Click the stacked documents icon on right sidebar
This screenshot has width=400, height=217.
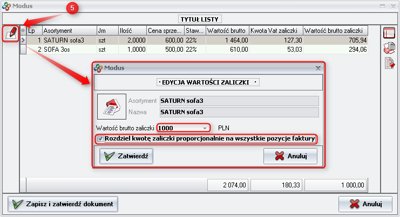[389, 48]
